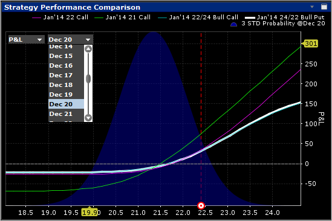This screenshot has width=332, height=221.
Task: Click the 3 STD Probability legend bell icon
Action: click(234, 25)
